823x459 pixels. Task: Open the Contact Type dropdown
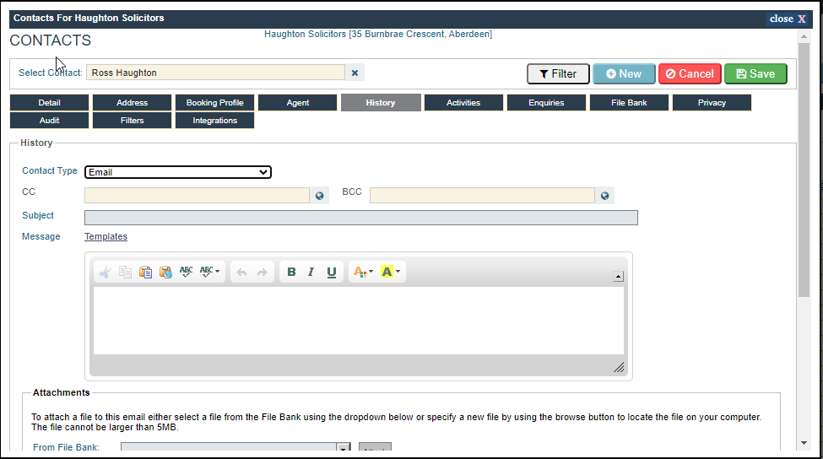[x=178, y=172]
